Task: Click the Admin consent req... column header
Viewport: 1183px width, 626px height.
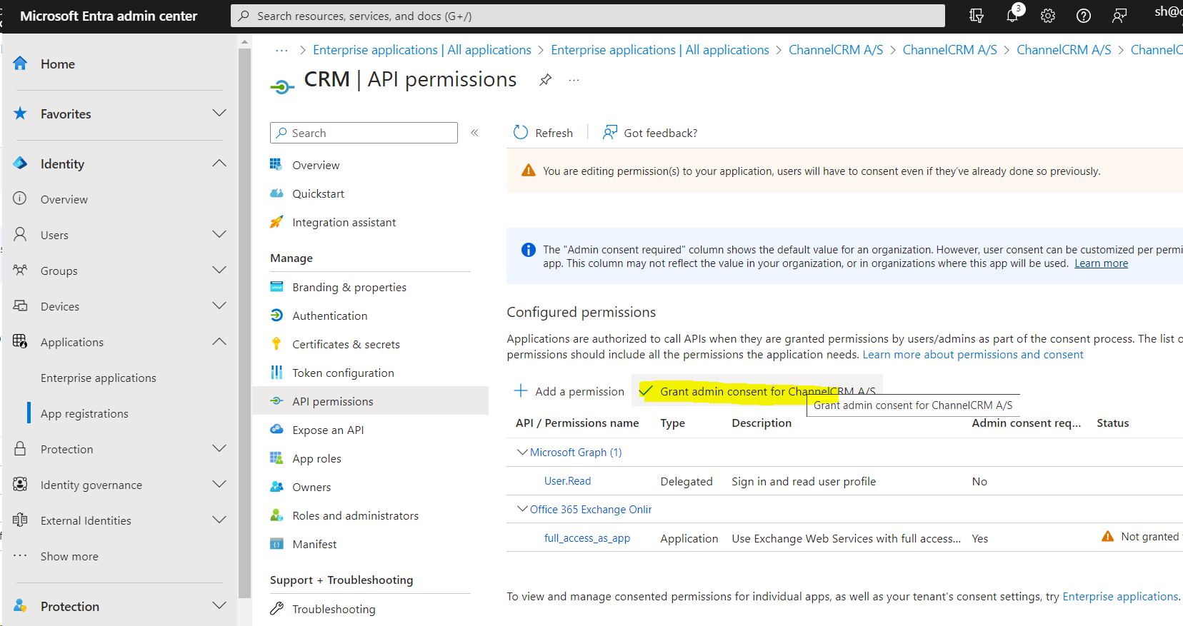Action: (x=1027, y=423)
